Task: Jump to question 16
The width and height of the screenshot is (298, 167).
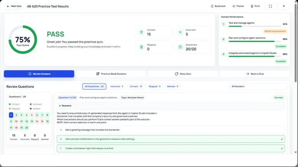Action: pos(47,121)
